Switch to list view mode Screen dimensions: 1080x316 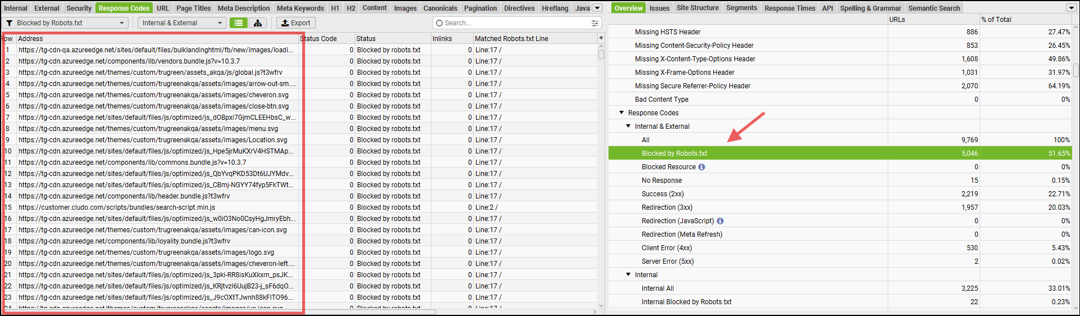click(x=239, y=23)
